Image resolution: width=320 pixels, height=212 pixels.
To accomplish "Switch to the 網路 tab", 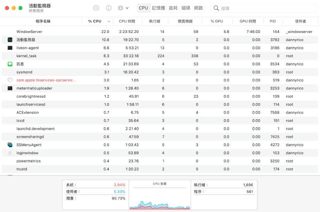I will [x=198, y=8].
